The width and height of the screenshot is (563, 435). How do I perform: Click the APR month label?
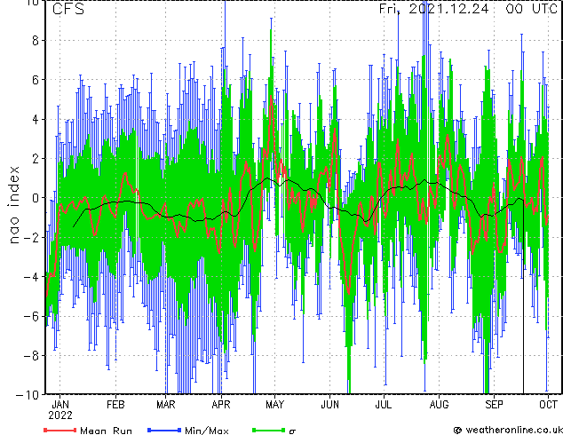221,405
